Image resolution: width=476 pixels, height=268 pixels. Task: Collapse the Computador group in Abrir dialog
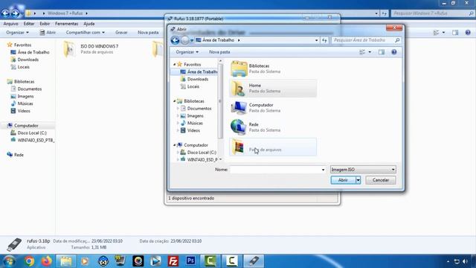174,145
